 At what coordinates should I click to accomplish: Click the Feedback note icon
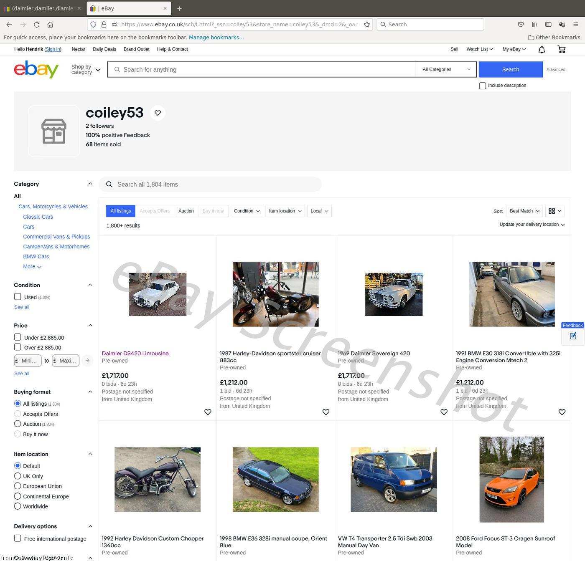coord(573,336)
